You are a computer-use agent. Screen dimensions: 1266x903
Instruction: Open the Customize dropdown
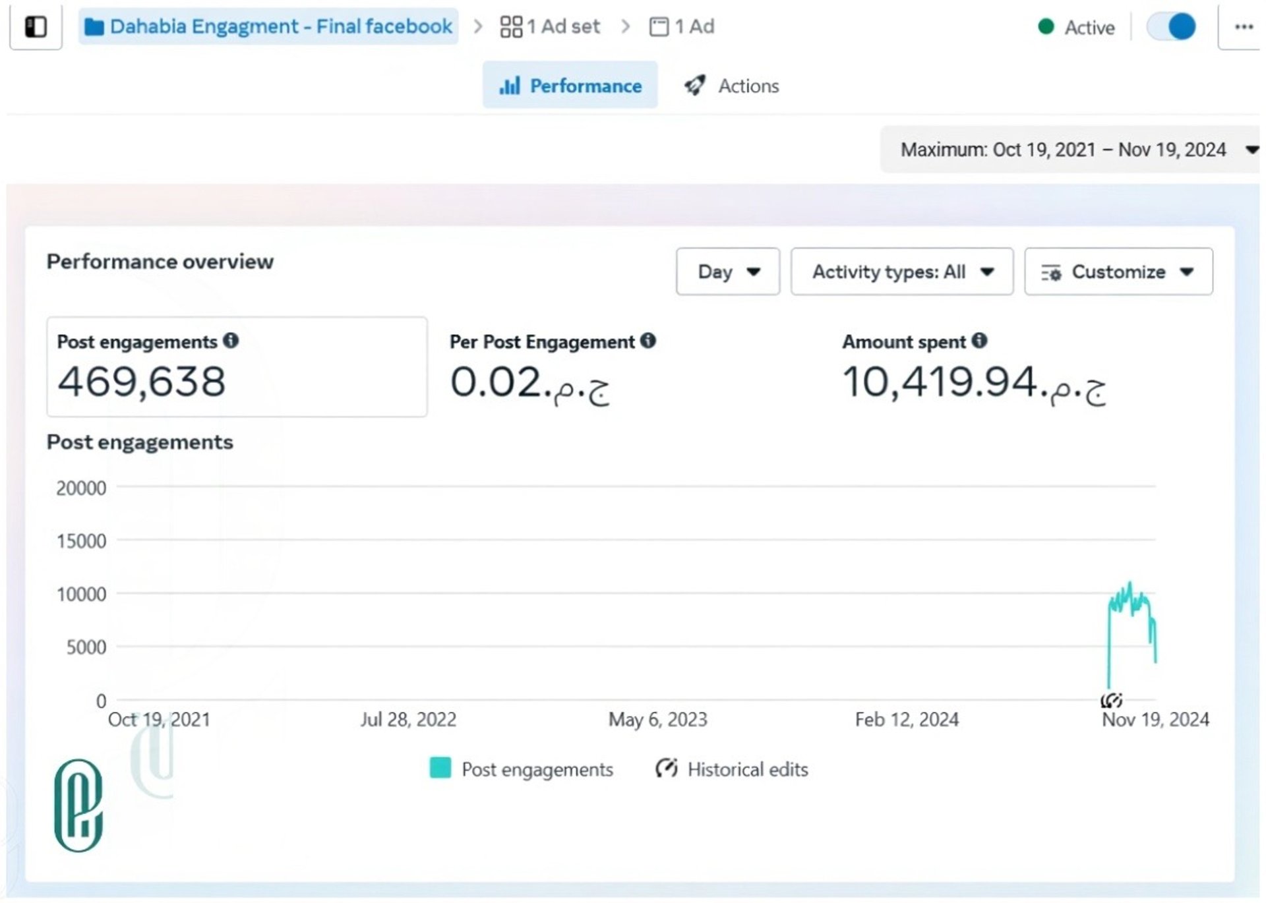point(1118,272)
